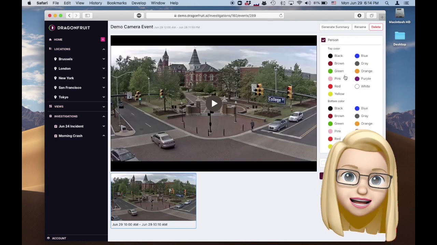437x245 pixels.
Task: Click the Dragonfruit logo icon
Action: click(52, 28)
